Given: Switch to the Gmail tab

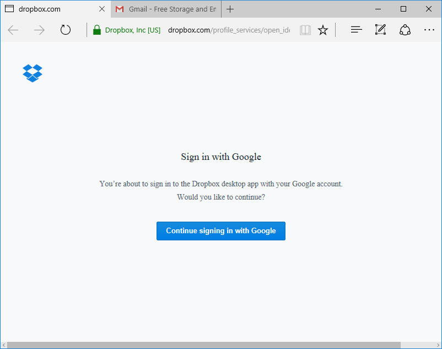Looking at the screenshot, I should click(x=166, y=9).
